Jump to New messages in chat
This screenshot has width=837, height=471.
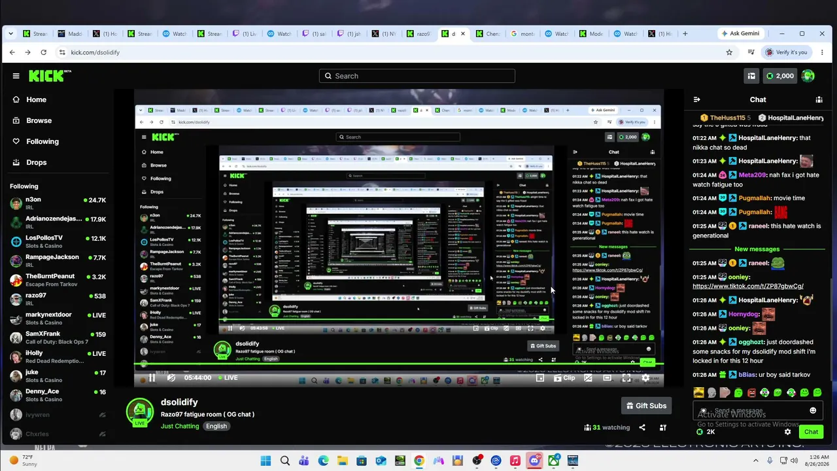click(x=757, y=249)
